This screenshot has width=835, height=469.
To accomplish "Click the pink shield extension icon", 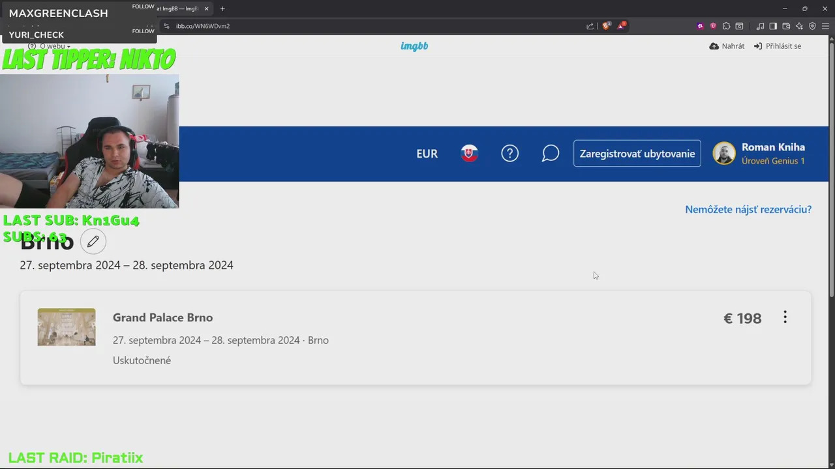I will point(713,26).
